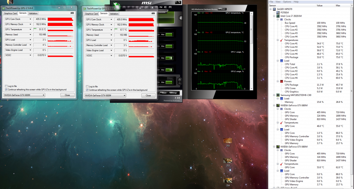Open VDDC dropdown in GPU-Z showing 57.7 °C

[x=111, y=56]
